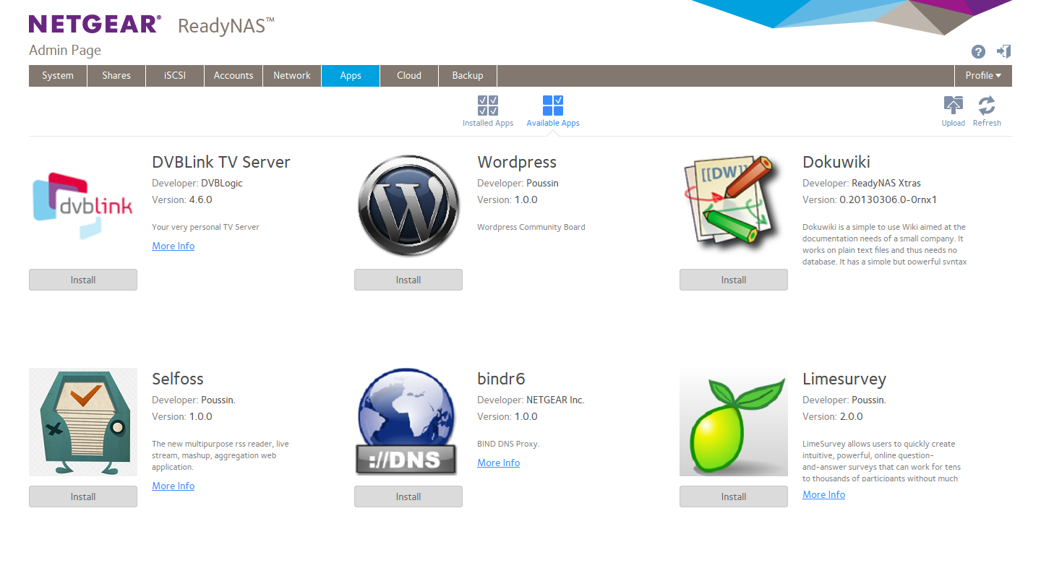Click the bindr6 title text

pos(501,379)
